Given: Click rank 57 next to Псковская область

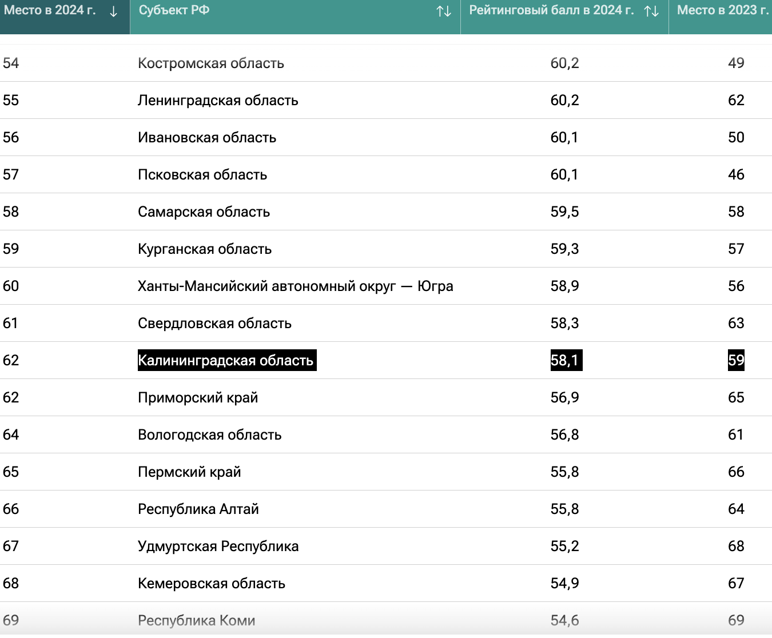Looking at the screenshot, I should click(x=11, y=174).
